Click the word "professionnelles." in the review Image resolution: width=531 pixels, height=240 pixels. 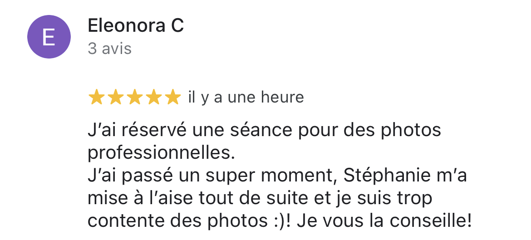click(x=161, y=153)
